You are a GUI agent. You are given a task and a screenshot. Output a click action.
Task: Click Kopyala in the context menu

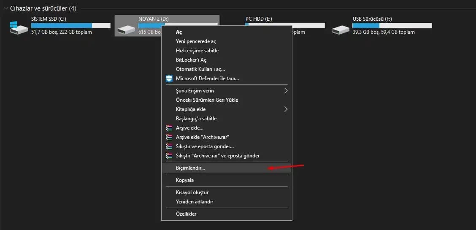click(185, 180)
